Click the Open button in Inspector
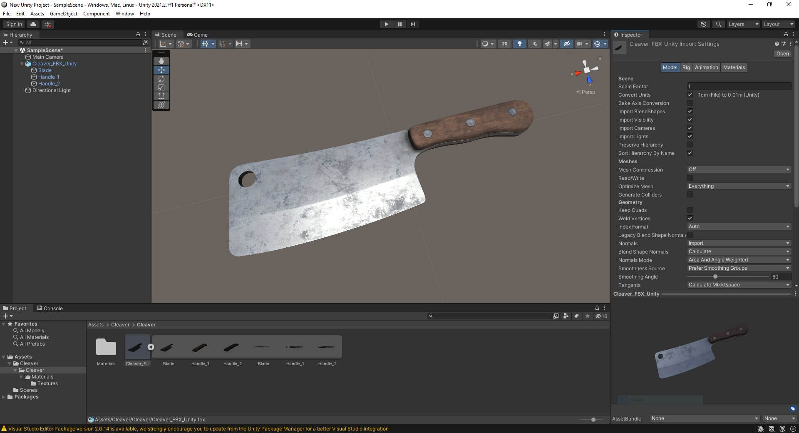799x433 pixels. pos(782,54)
